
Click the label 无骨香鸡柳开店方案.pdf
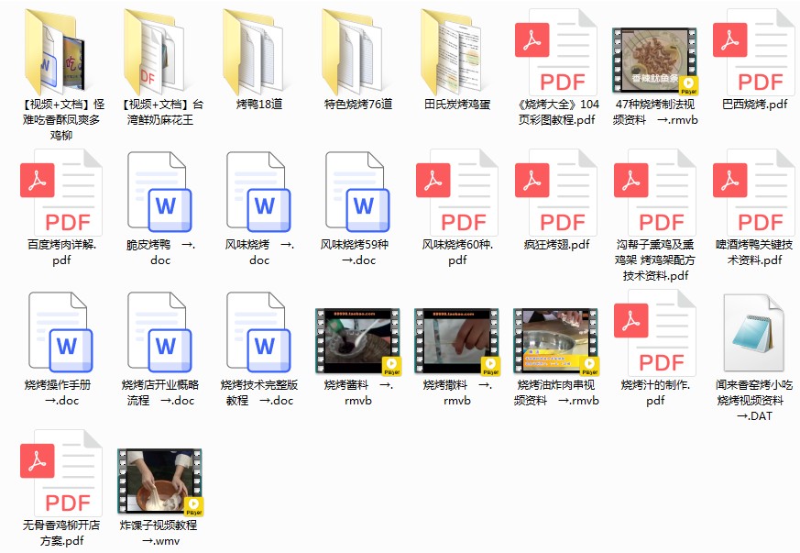point(61,533)
